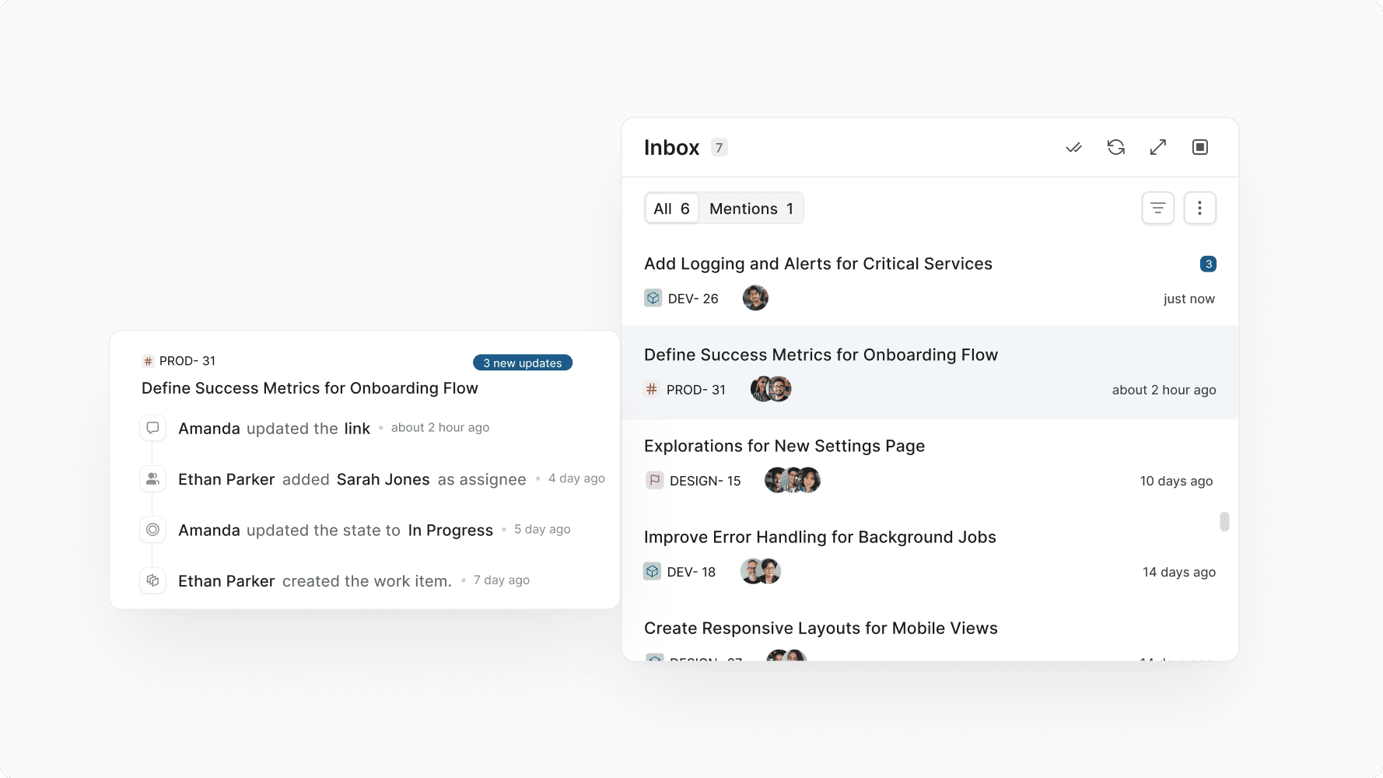Mark all inbox notifications as read
The image size is (1383, 778).
(x=1074, y=147)
